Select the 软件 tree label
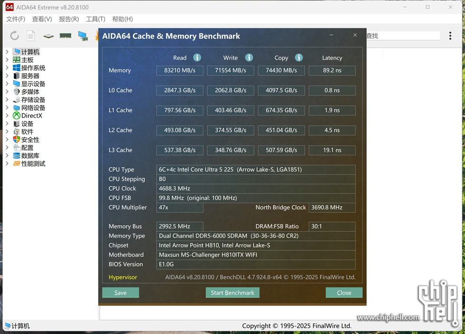465x334 pixels. [28, 132]
